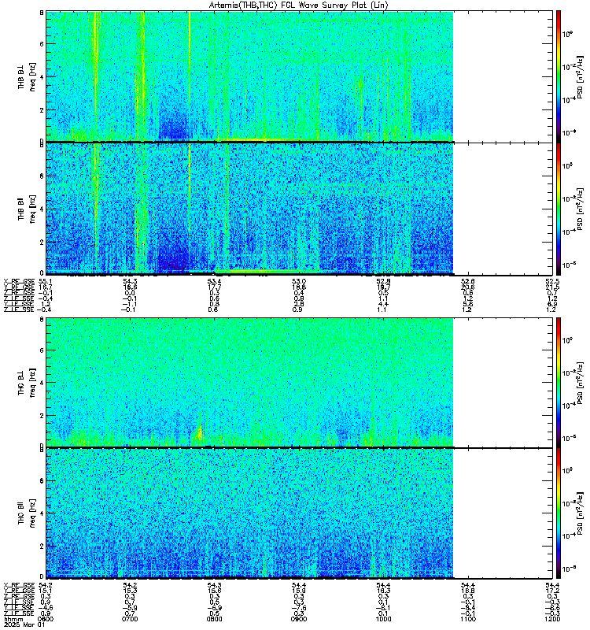Click X_RE_GSE row label below THC panels
This screenshot has width=590, height=630.
coord(19,585)
